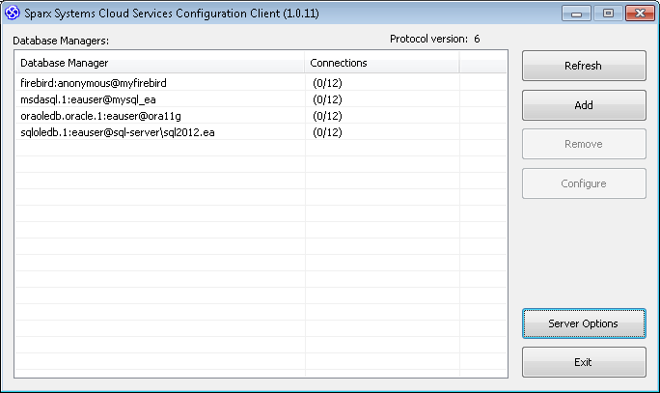Minimize the Cloud Services Configuration Client window

pos(577,14)
